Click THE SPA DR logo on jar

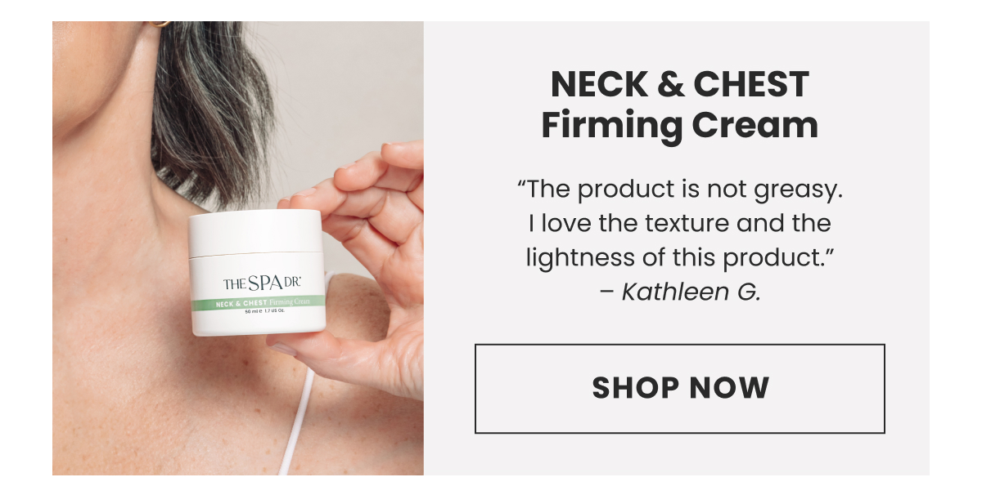pyautogui.click(x=262, y=283)
